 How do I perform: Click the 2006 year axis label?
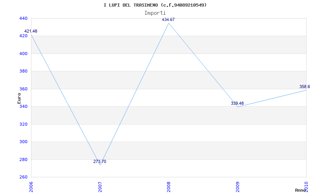(31, 187)
